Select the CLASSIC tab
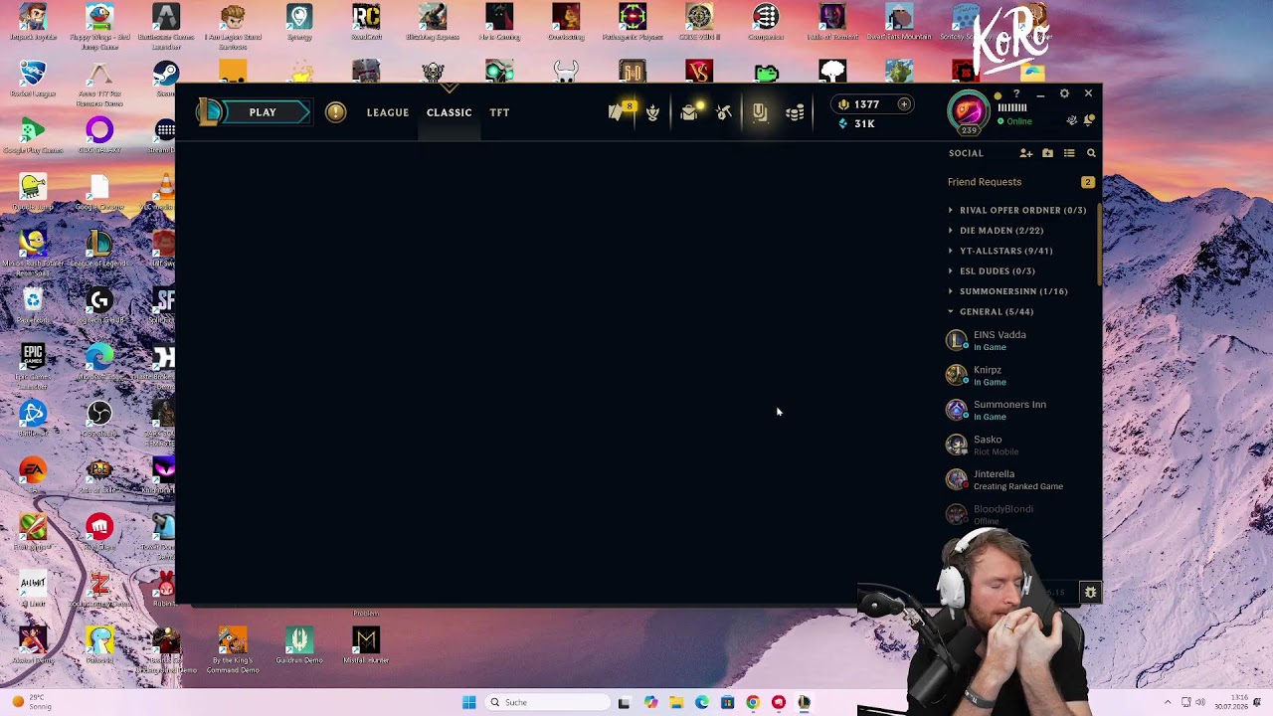 click(x=450, y=113)
